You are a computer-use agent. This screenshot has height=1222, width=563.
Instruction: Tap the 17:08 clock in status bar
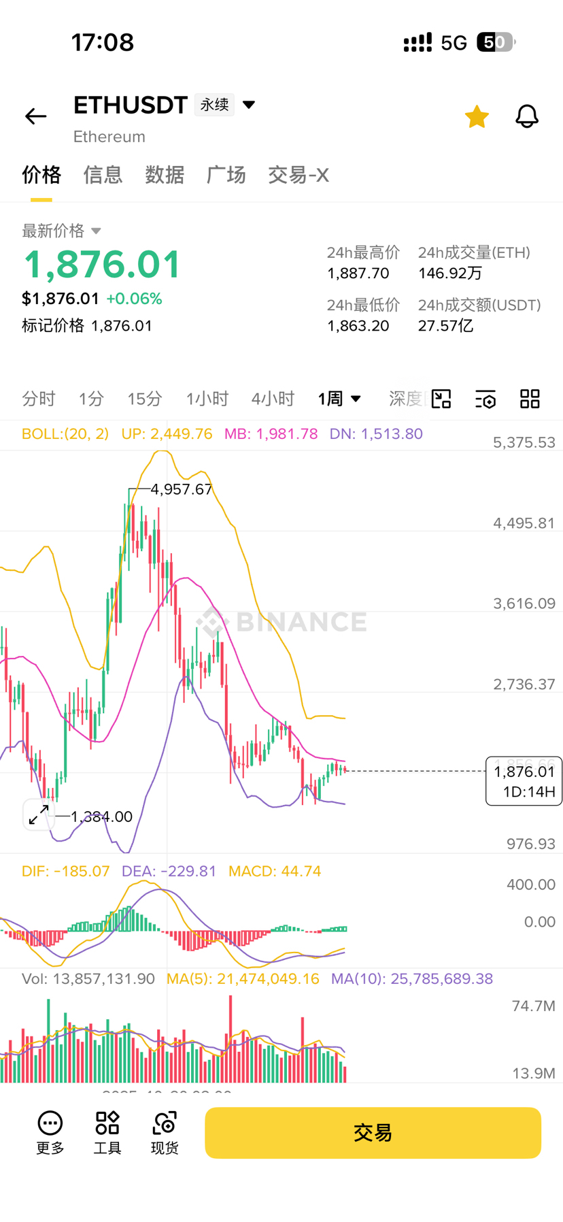pyautogui.click(x=103, y=42)
